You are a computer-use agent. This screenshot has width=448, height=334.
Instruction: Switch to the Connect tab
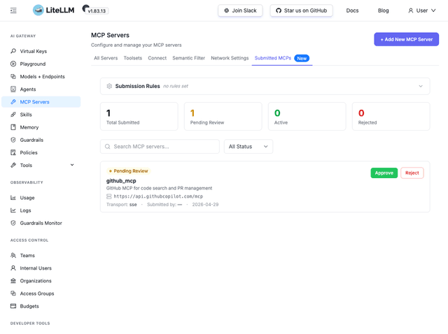(x=157, y=58)
